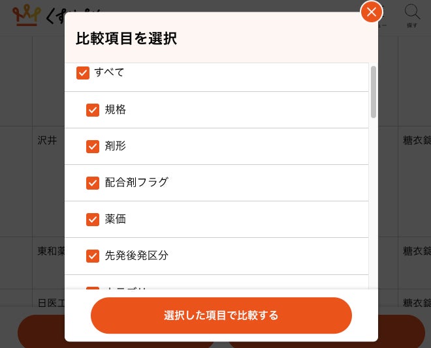The image size is (431, 348).
Task: Select the 沢井 table cell
Action: 48,140
